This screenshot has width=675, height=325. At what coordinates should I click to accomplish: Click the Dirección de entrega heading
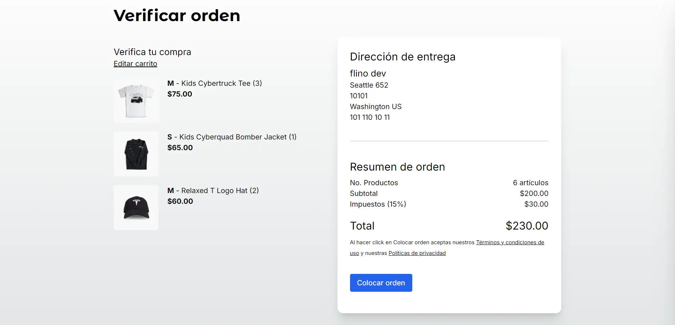coord(403,57)
